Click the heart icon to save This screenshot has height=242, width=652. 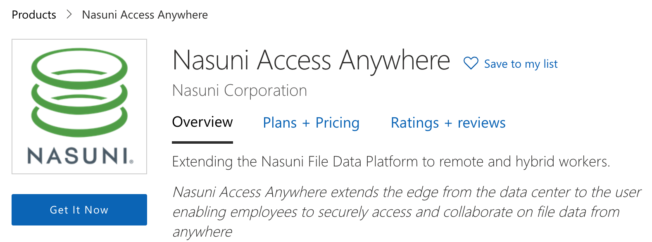(471, 64)
